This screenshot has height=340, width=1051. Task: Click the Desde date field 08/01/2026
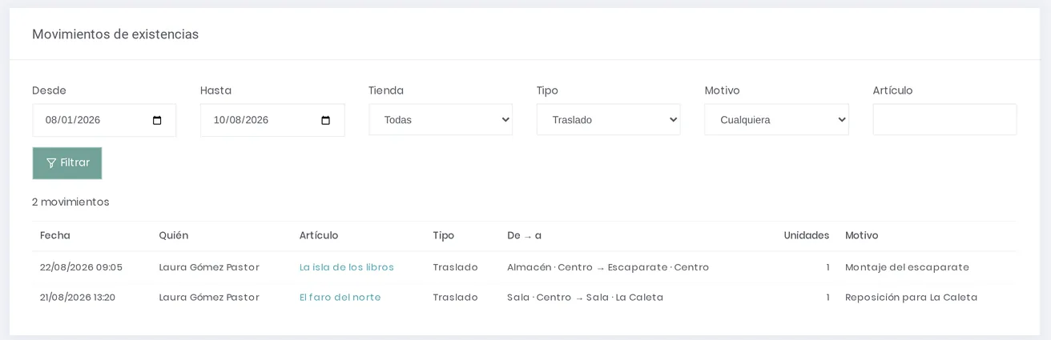tap(104, 120)
